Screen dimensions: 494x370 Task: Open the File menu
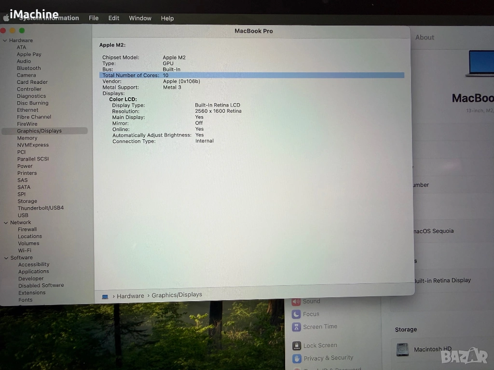click(94, 18)
